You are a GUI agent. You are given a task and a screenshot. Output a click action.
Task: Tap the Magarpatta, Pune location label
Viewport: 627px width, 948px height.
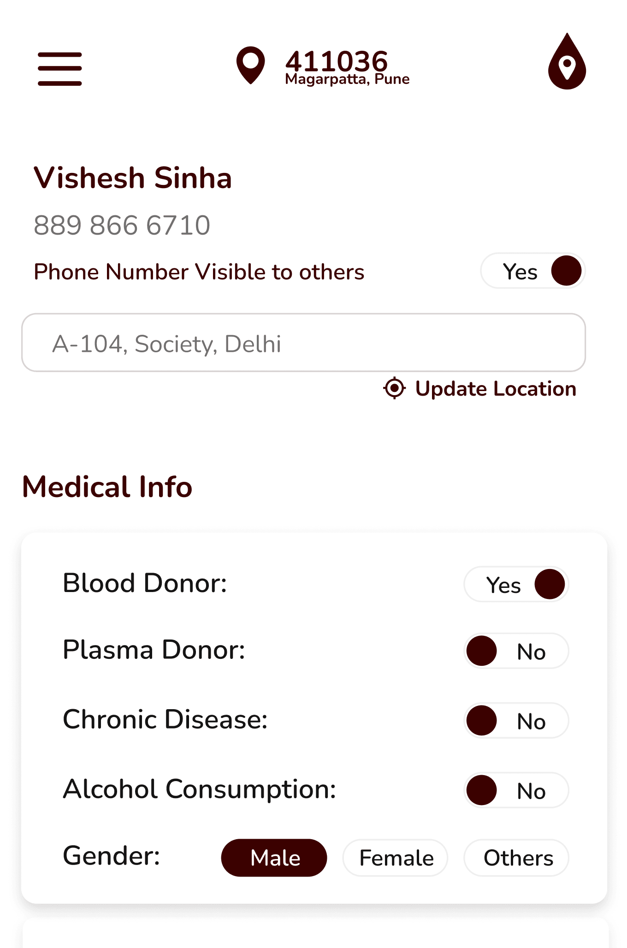point(347,79)
